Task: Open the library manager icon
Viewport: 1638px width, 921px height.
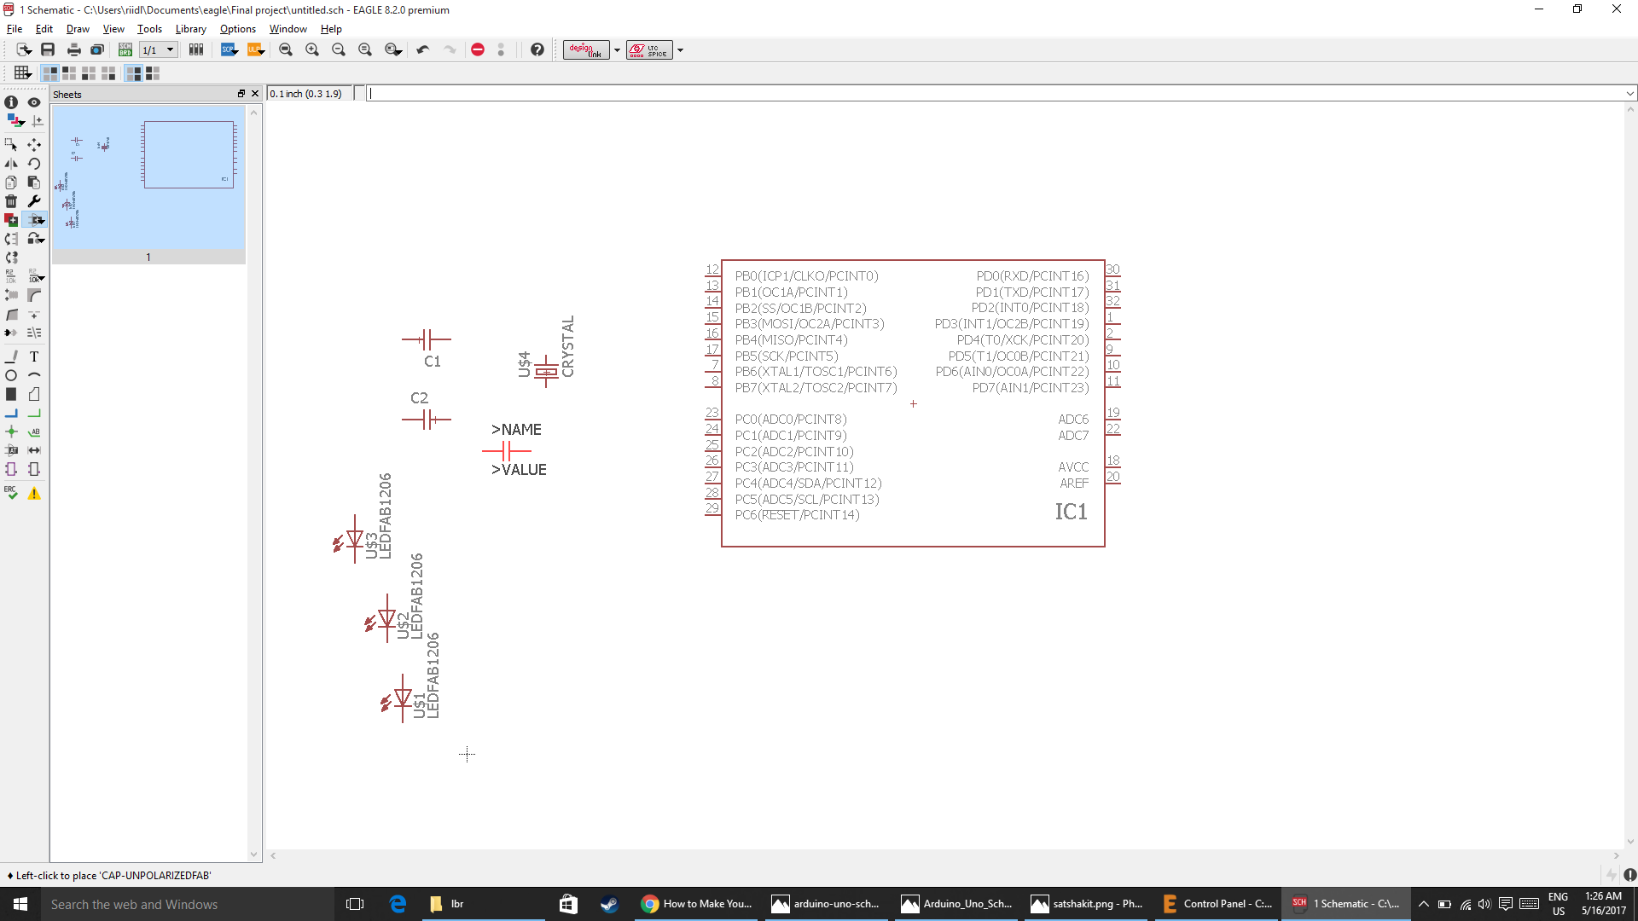Action: pos(196,49)
